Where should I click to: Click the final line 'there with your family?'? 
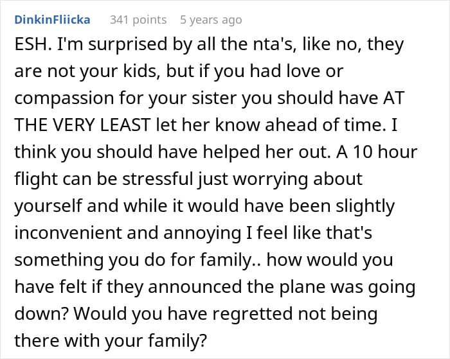[111, 340]
